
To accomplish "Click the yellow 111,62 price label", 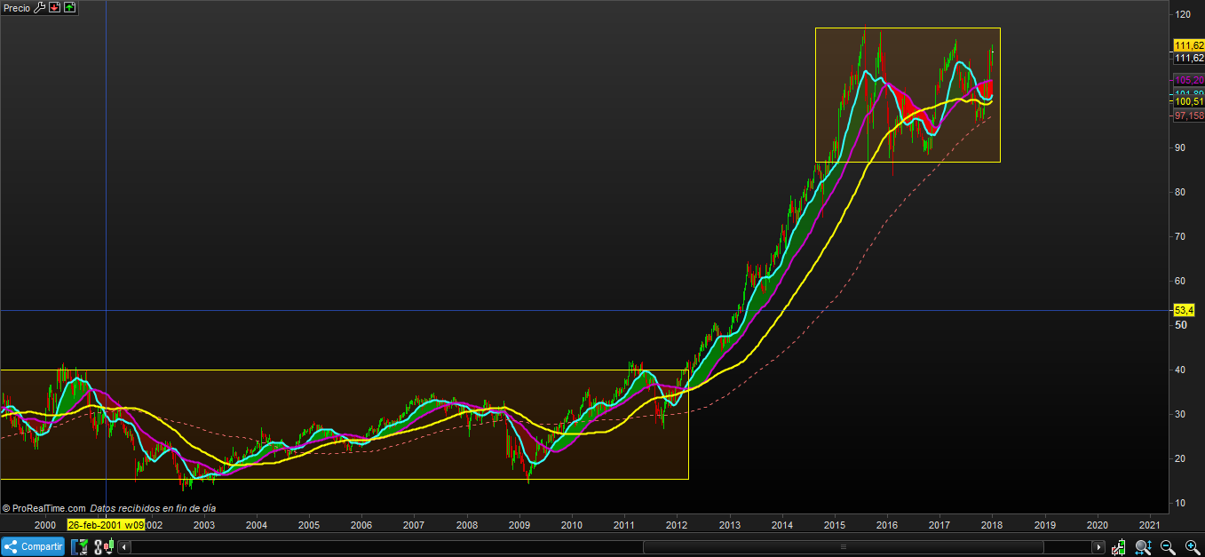I will point(1188,45).
